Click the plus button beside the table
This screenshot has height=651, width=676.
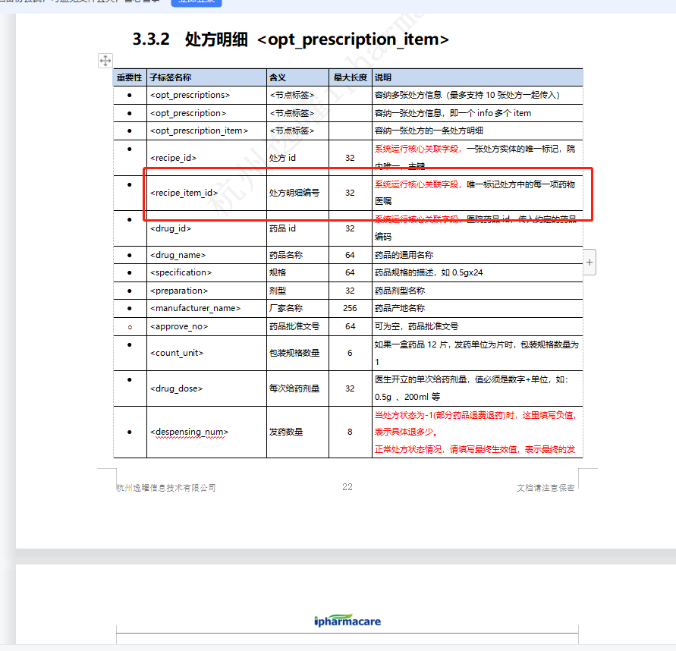(x=590, y=262)
